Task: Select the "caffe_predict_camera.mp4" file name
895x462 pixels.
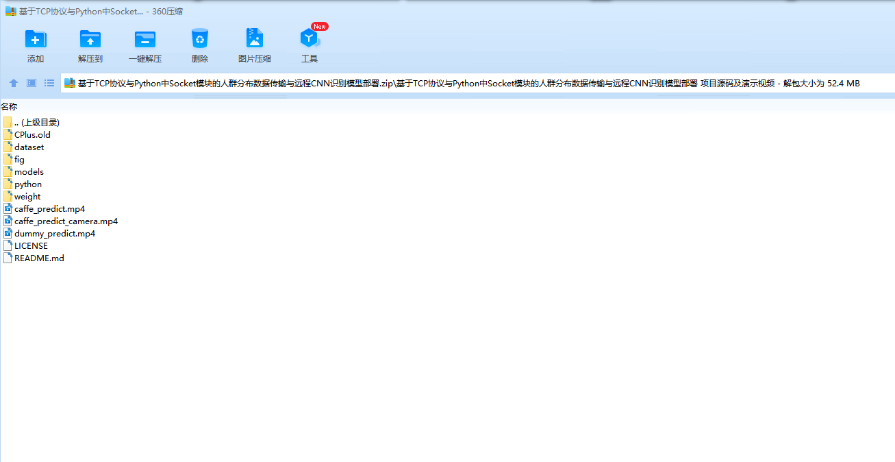Action: point(66,221)
